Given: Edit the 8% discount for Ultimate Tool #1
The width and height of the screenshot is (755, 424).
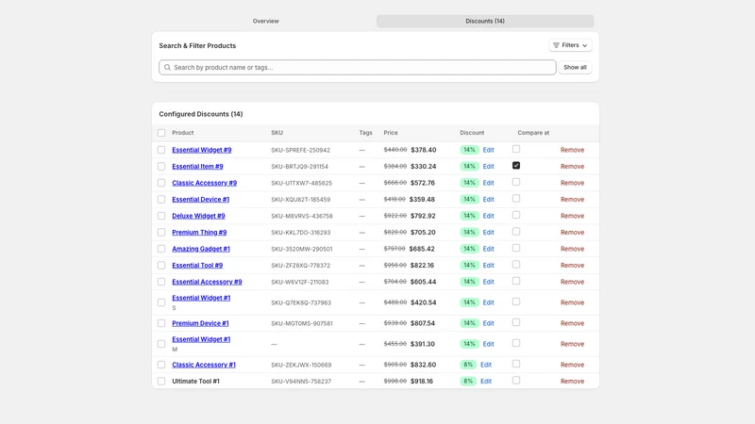Looking at the screenshot, I should [x=486, y=382].
